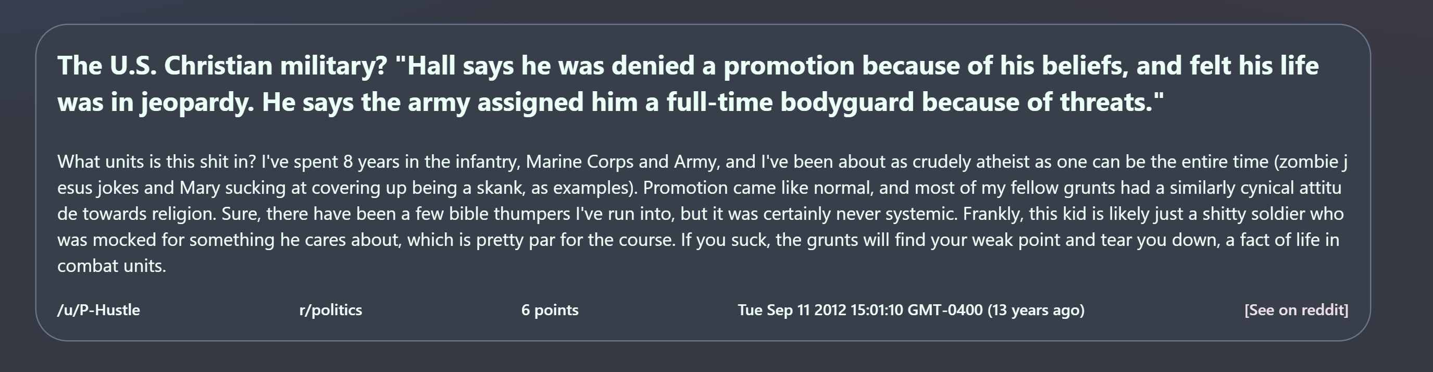Click the "Tue Sep 11 2012" date
Viewport: 1433px width, 372px height.
pyautogui.click(x=792, y=309)
